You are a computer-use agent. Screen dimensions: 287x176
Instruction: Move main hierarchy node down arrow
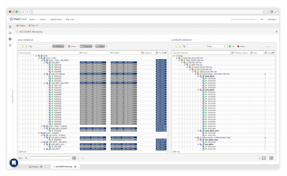point(40,46)
